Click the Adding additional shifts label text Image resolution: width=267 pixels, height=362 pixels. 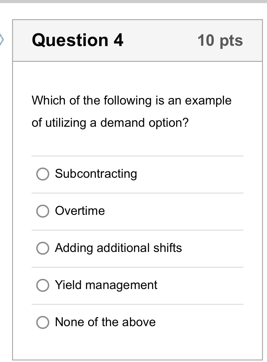point(118,248)
